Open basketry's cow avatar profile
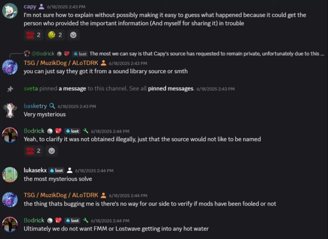 [10, 110]
